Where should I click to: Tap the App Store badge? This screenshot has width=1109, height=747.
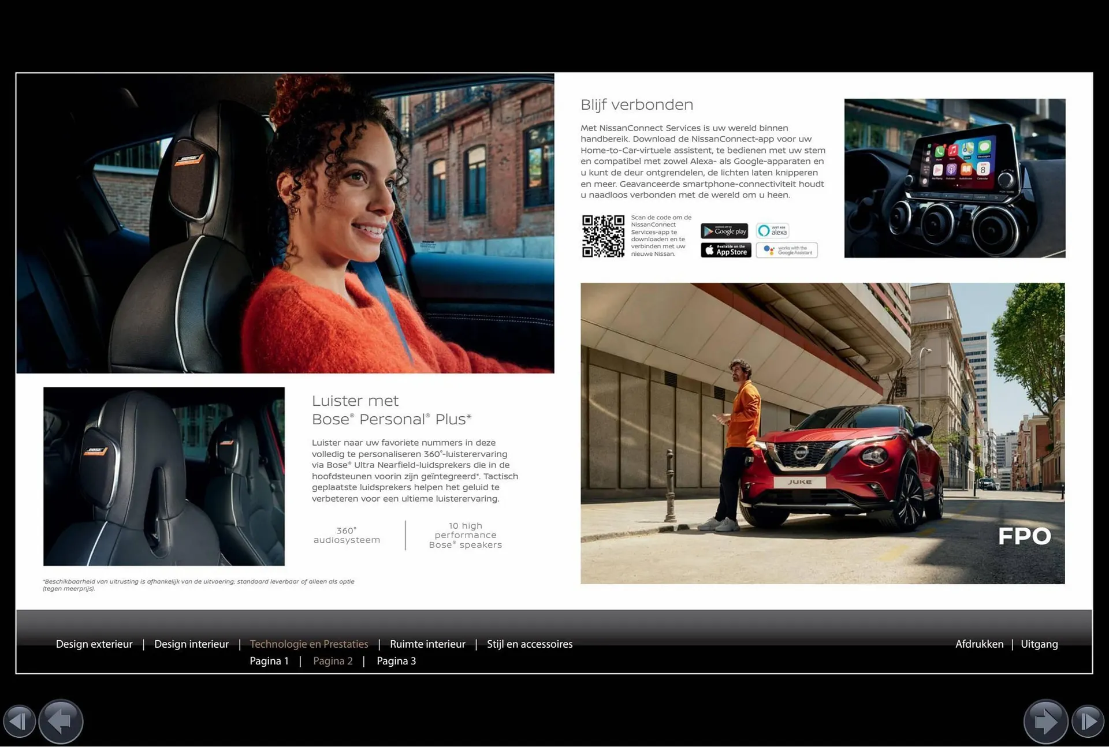point(725,250)
